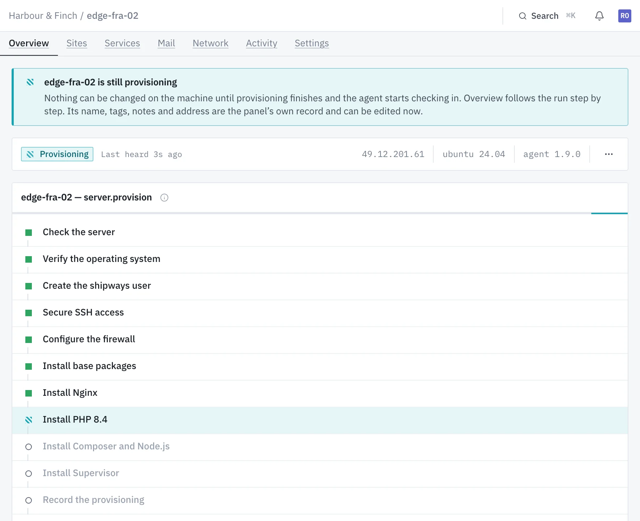Click the striped in-progress icon for Install PHP 8.4
Viewport: 640px width, 521px height.
click(x=29, y=420)
